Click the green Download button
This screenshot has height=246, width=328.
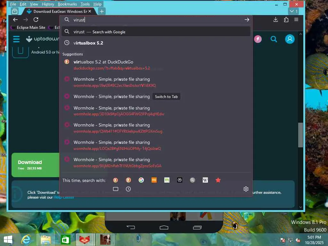[36, 165]
